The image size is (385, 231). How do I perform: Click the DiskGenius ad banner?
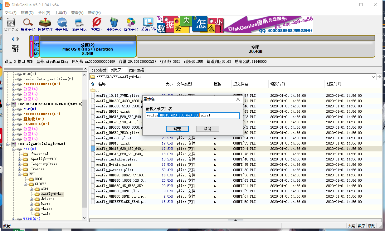[x=235, y=24]
